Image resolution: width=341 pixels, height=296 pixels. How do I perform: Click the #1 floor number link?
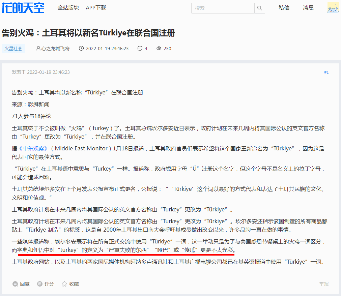coord(326,72)
